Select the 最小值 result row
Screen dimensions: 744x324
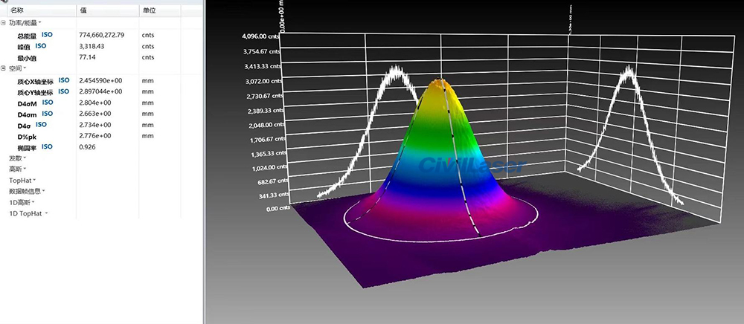coord(28,57)
